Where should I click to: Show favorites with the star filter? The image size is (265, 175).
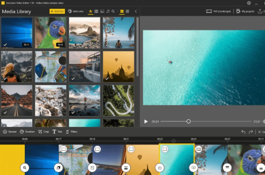pyautogui.click(x=91, y=11)
